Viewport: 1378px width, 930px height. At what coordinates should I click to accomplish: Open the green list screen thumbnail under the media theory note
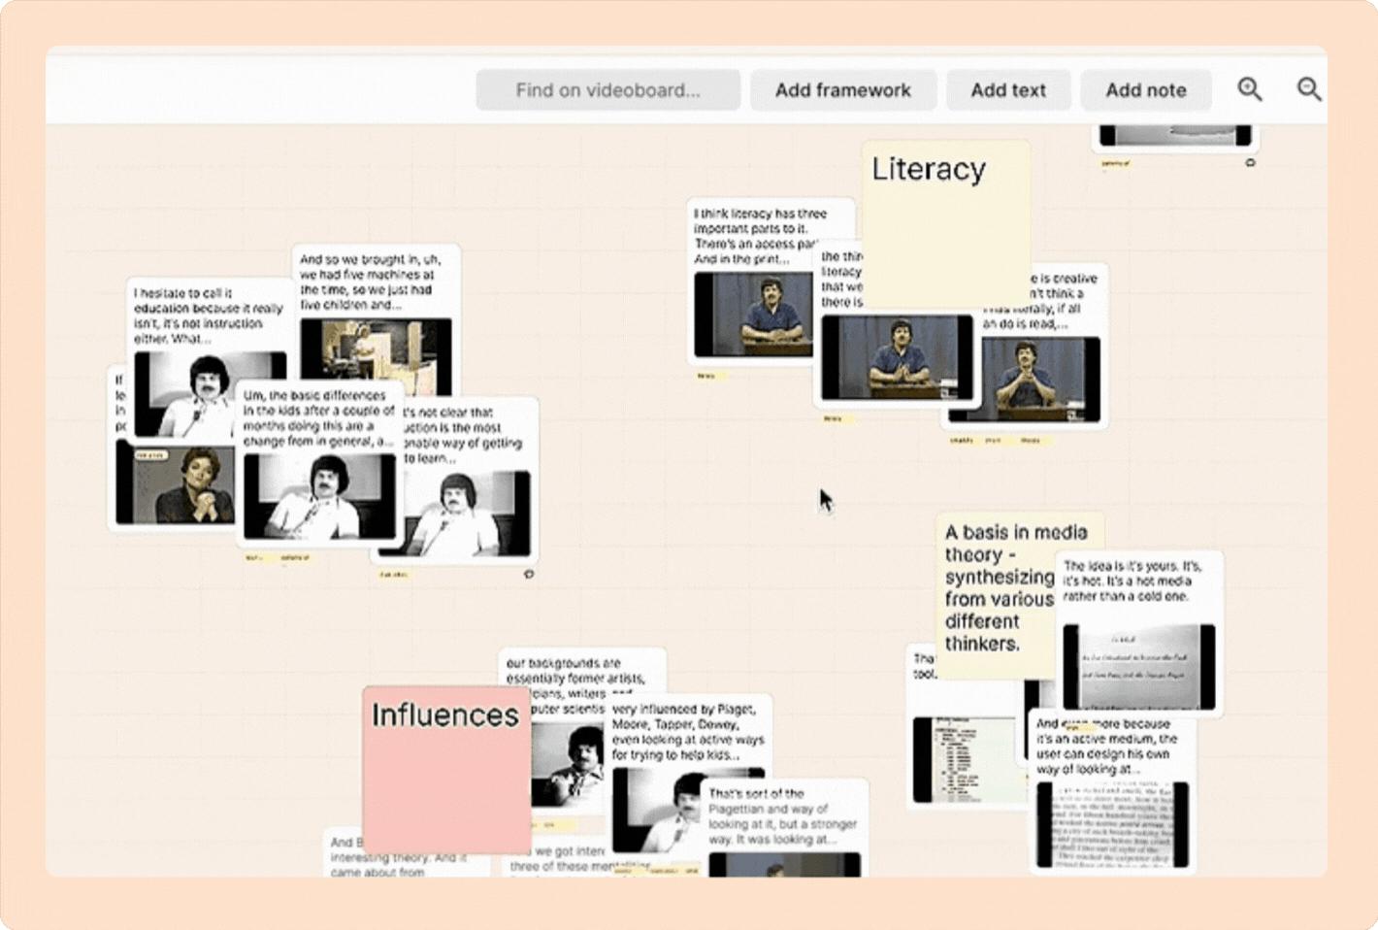pos(969,760)
